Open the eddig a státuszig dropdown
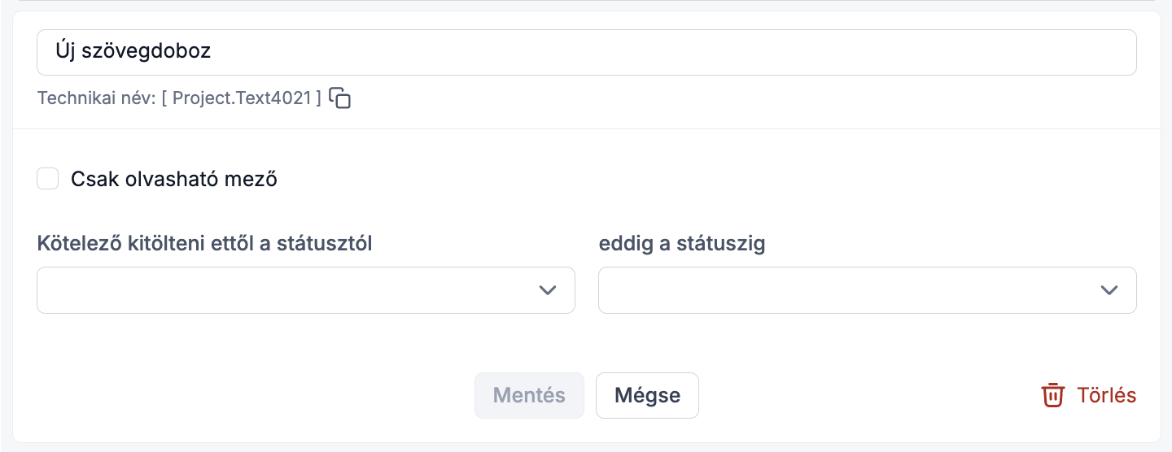1172x452 pixels. [868, 290]
